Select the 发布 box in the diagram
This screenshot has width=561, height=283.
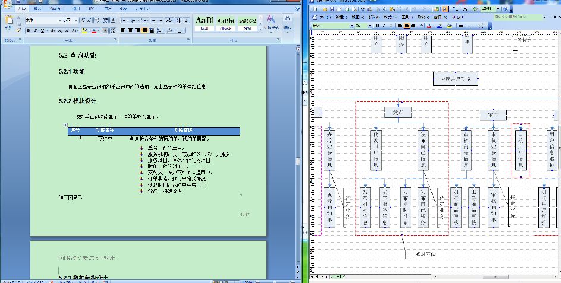tap(396, 112)
